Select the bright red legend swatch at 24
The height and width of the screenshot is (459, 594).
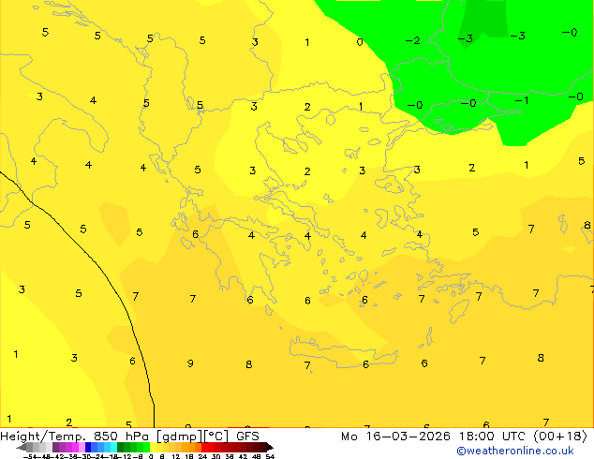204,447
